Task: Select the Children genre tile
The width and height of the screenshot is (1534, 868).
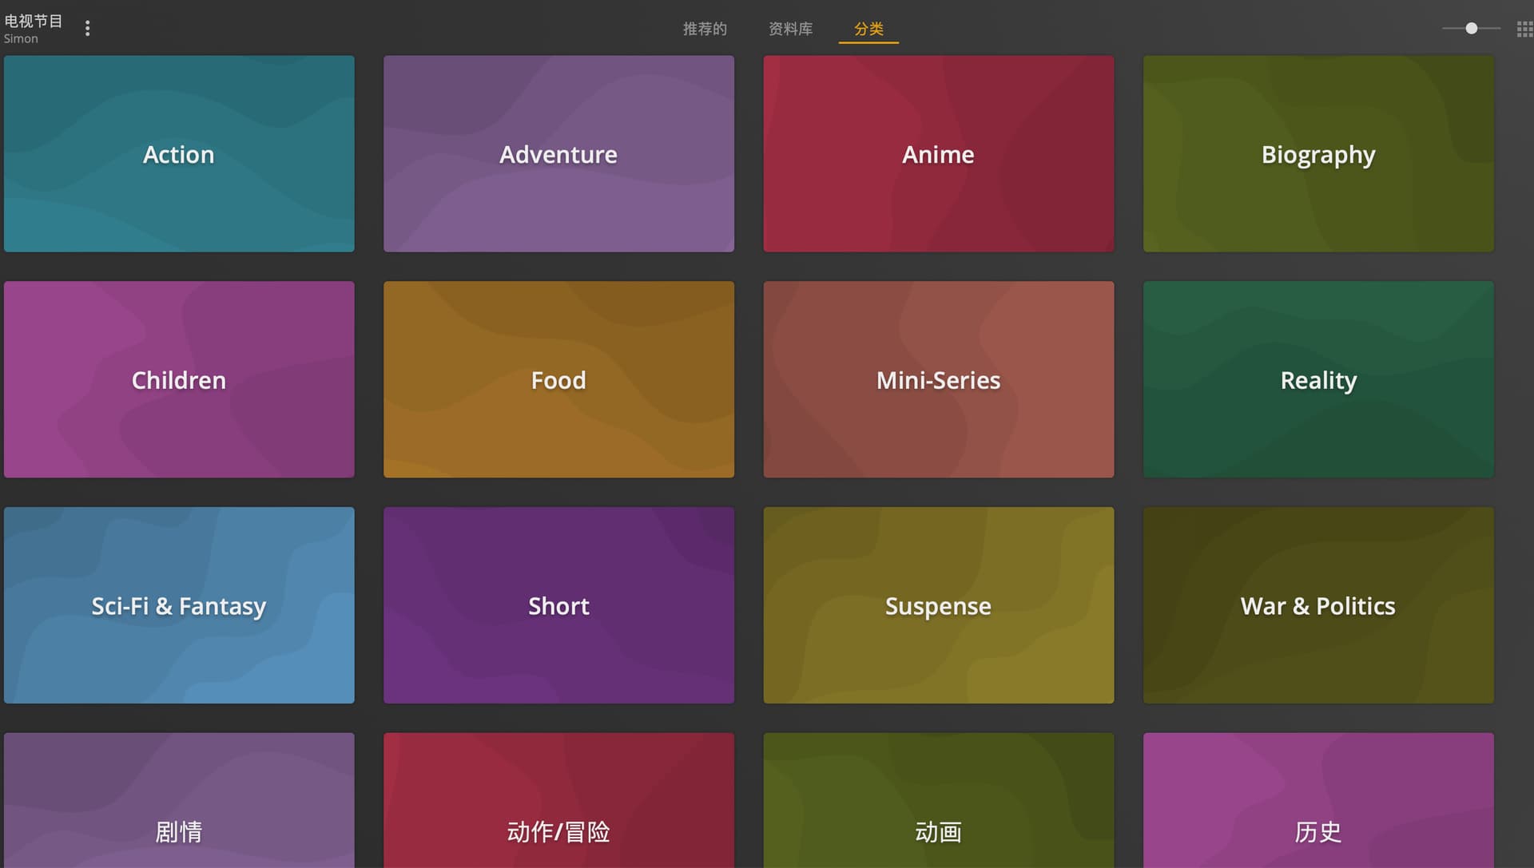Action: (x=179, y=380)
